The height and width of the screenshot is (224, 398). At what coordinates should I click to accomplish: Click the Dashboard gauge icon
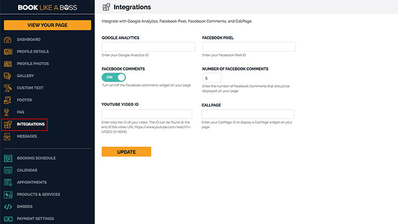pos(7,40)
